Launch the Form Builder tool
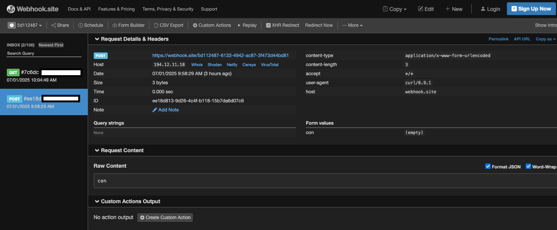This screenshot has width=557, height=230. tap(128, 25)
